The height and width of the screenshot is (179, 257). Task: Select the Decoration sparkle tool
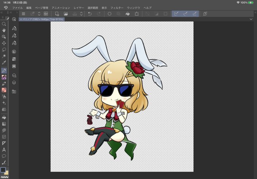[4, 103]
